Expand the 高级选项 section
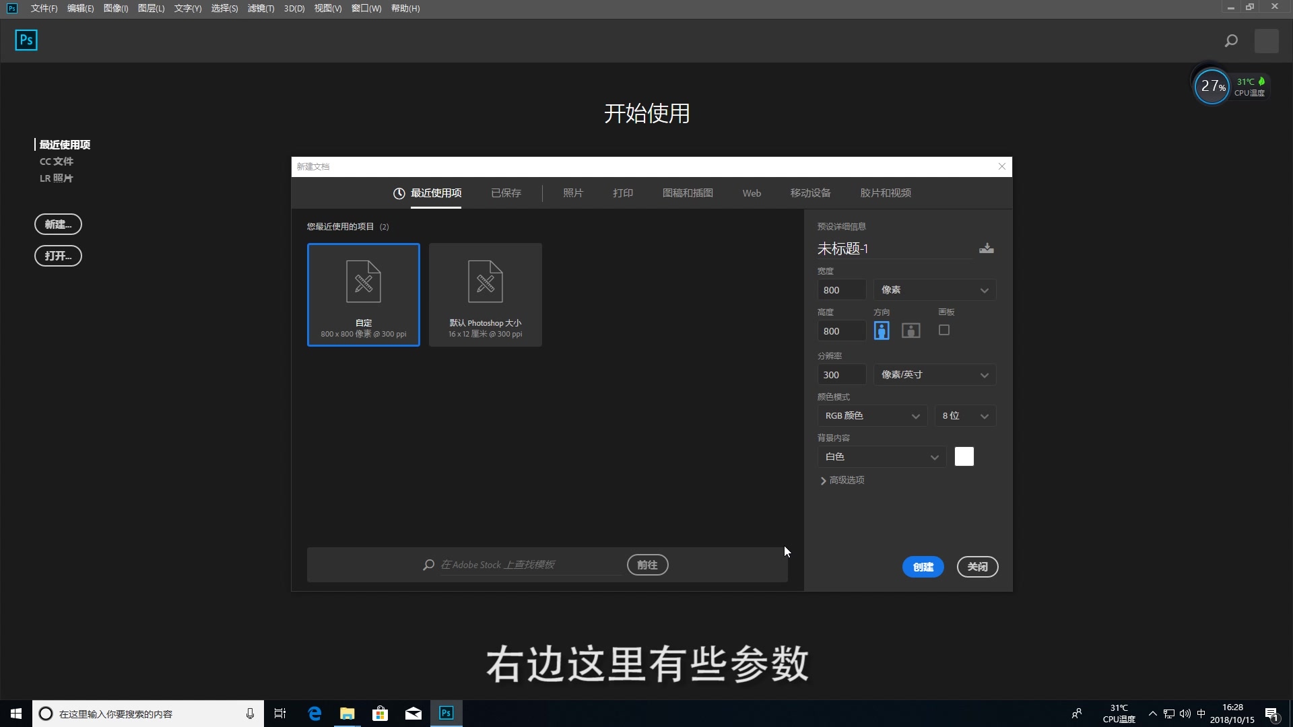Viewport: 1293px width, 727px height. coord(841,480)
